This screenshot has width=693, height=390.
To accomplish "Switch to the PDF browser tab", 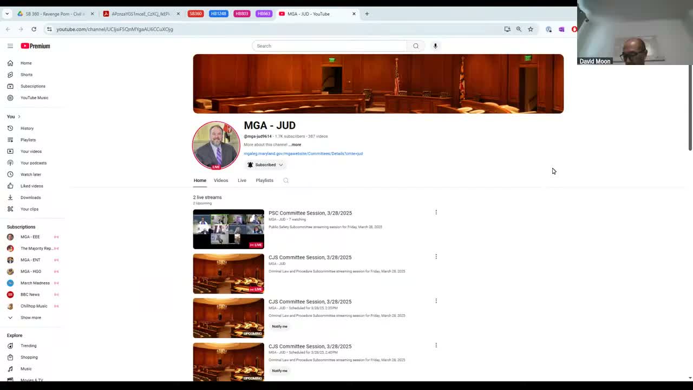I will (x=141, y=14).
